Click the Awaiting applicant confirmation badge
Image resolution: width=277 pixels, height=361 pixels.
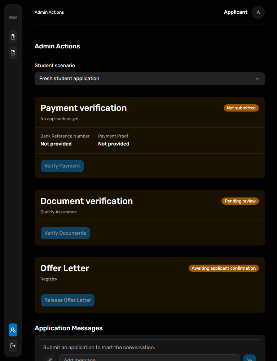click(224, 268)
